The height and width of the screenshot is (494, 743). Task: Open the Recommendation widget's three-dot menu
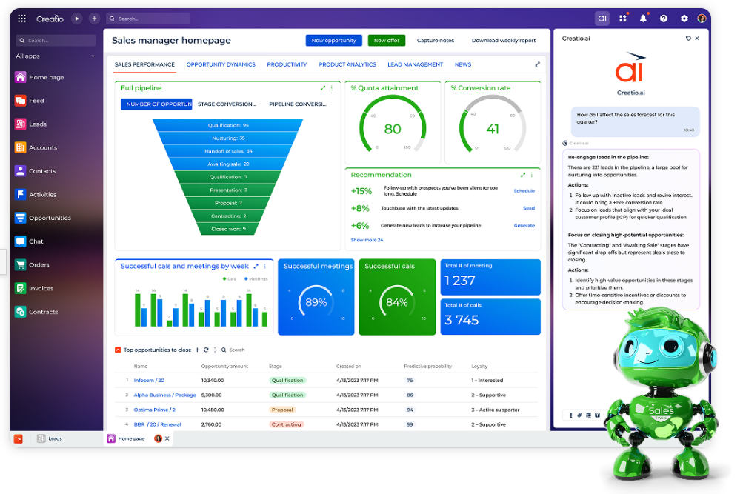(x=531, y=175)
